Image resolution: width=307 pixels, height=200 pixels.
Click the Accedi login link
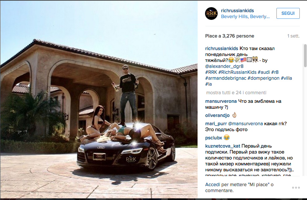point(213,185)
